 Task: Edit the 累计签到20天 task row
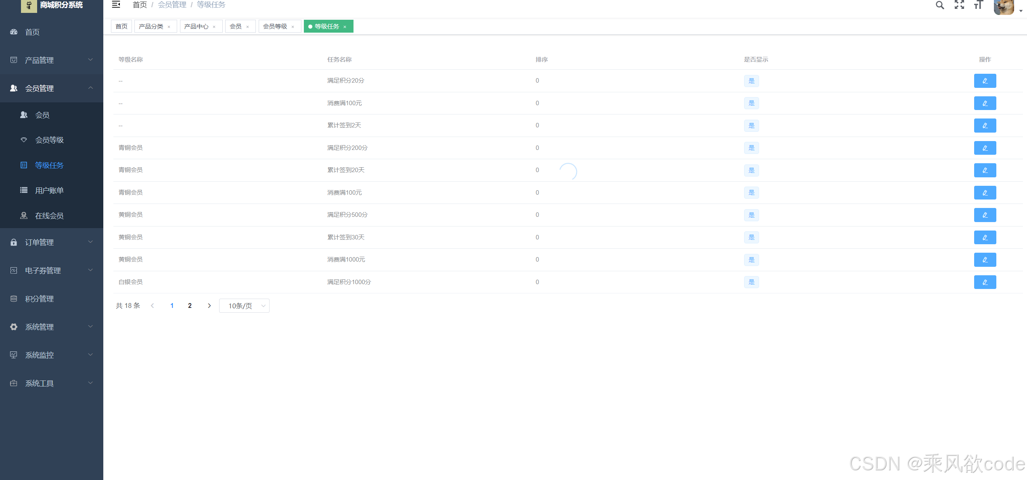pyautogui.click(x=985, y=170)
